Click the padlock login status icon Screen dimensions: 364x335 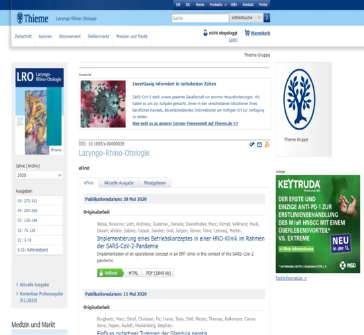pos(205,32)
